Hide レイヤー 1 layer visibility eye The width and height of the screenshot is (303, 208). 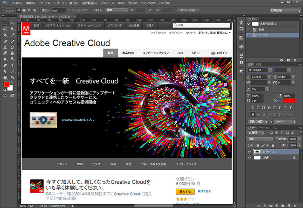coord(249,152)
